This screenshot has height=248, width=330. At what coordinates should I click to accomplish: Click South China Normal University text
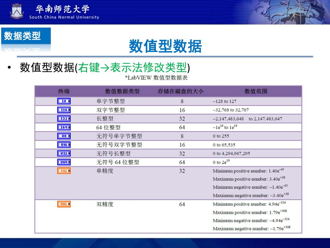point(64,17)
